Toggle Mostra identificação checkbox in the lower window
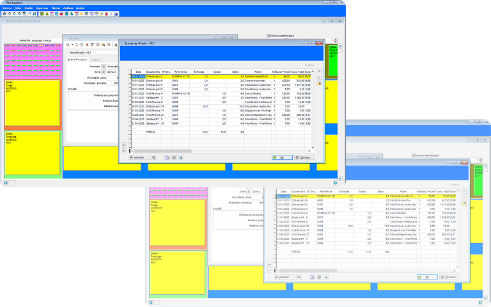Viewport: 491px width, 307px height. click(414, 155)
